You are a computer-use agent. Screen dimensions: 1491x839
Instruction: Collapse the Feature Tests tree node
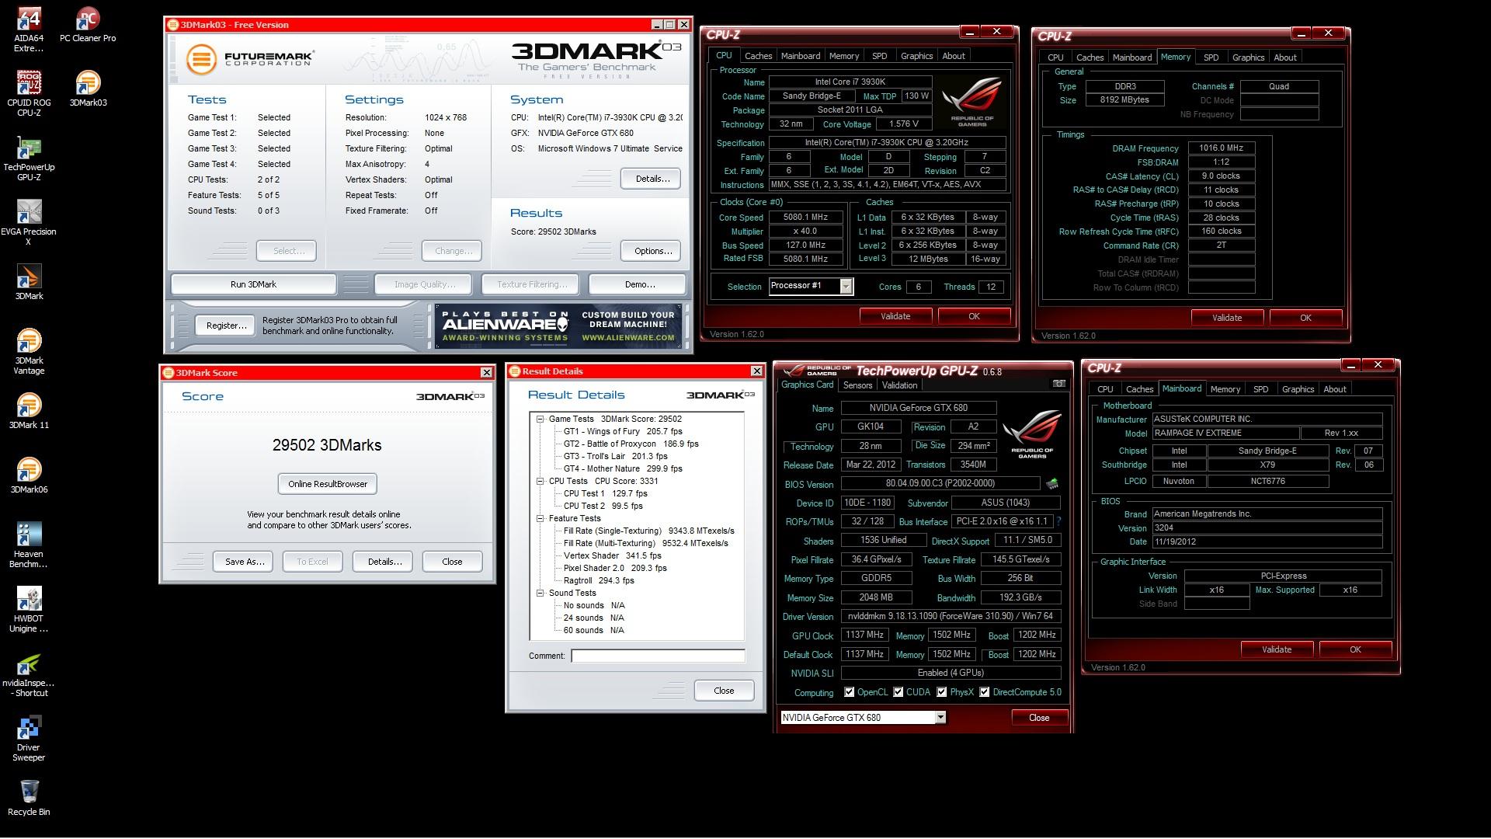click(x=540, y=518)
